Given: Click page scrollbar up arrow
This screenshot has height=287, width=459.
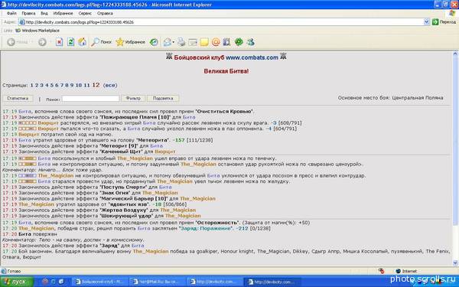Looking at the screenshot, I should tap(455, 54).
